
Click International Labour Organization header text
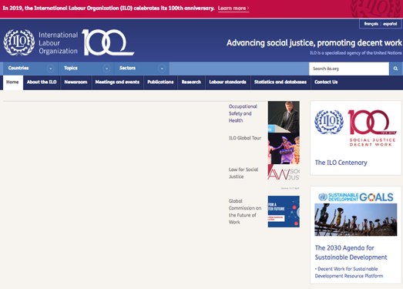[59, 43]
